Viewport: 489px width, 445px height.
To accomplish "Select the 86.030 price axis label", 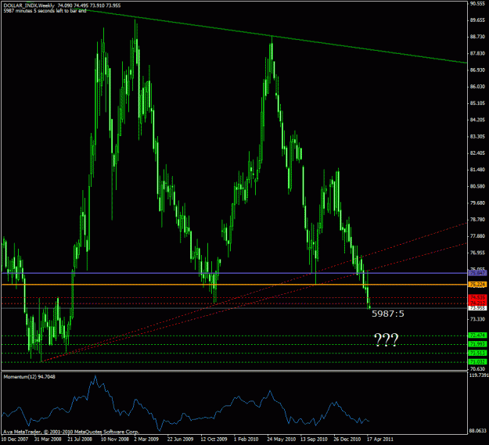I will (x=477, y=86).
